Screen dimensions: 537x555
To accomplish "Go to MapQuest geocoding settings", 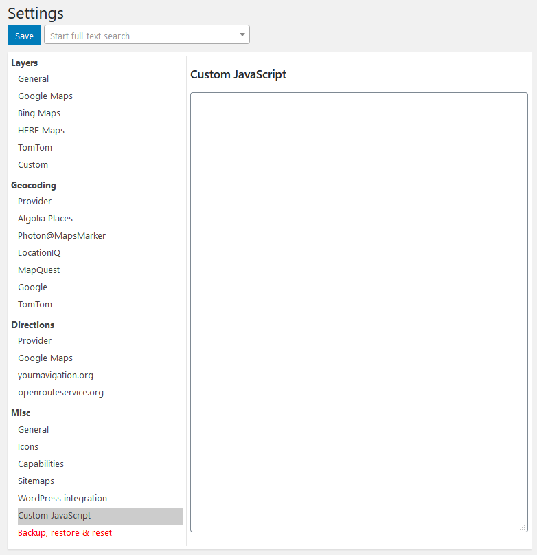I will coord(39,270).
